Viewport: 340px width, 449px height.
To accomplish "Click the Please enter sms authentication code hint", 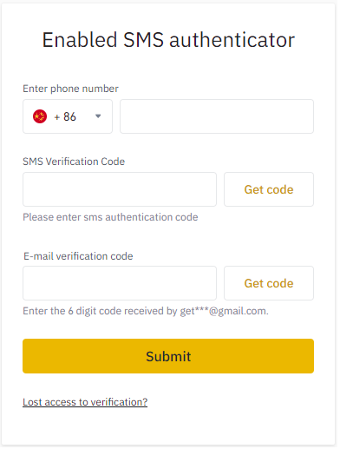I will [111, 219].
